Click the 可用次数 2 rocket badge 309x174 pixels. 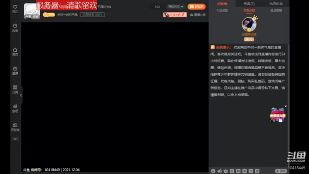[x=175, y=15]
